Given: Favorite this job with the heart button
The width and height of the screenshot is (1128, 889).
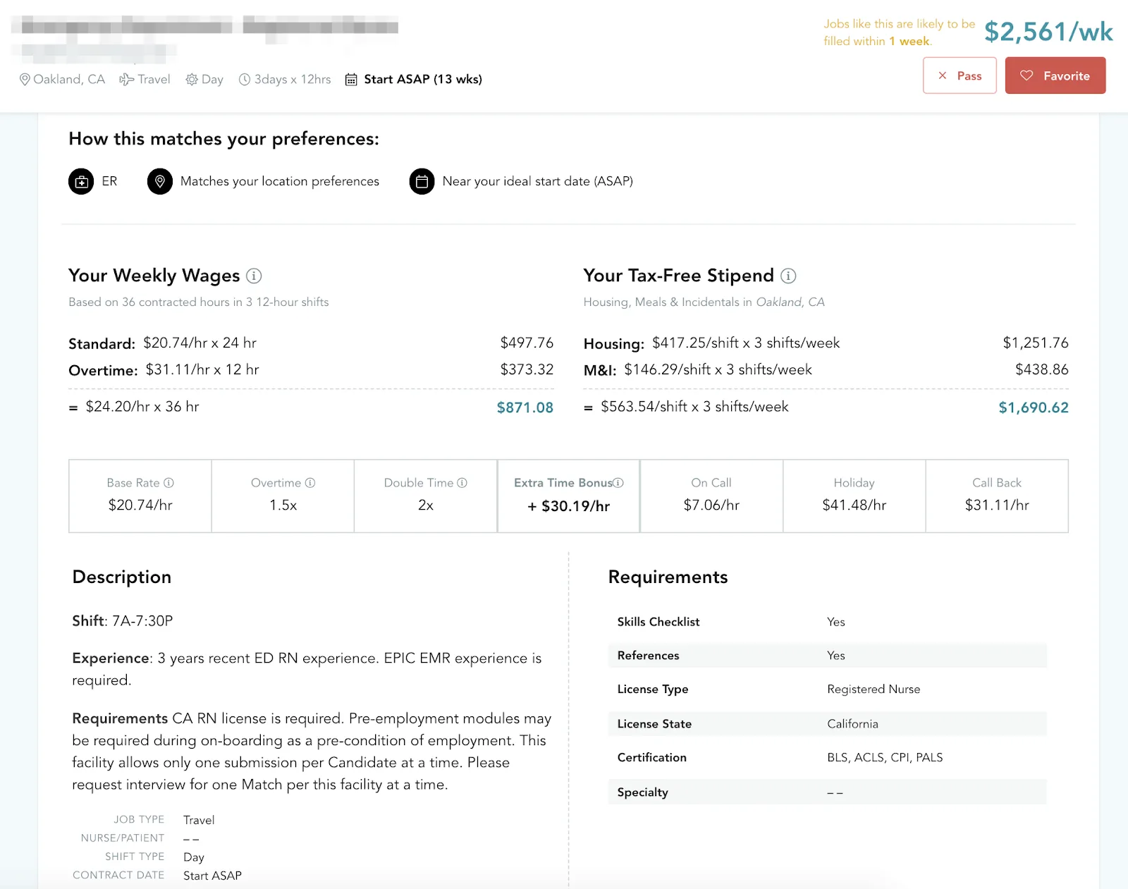Looking at the screenshot, I should point(1055,75).
